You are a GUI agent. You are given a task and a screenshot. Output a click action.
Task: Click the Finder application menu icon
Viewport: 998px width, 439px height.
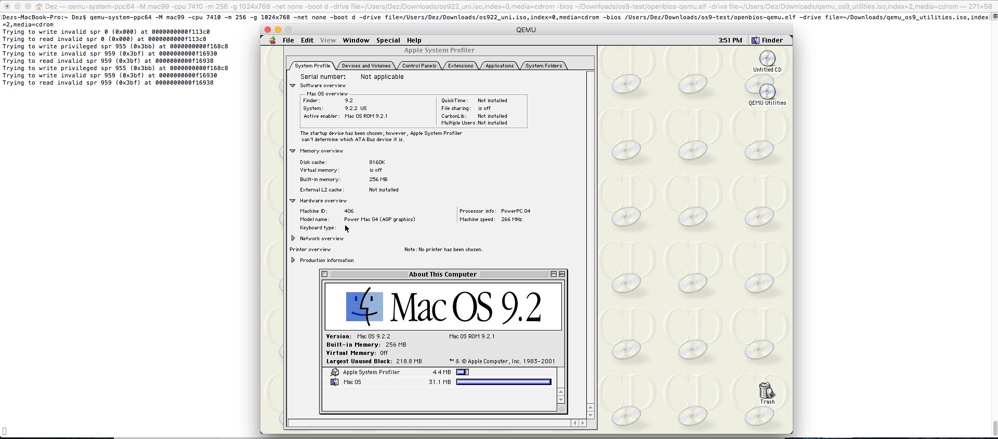click(755, 40)
